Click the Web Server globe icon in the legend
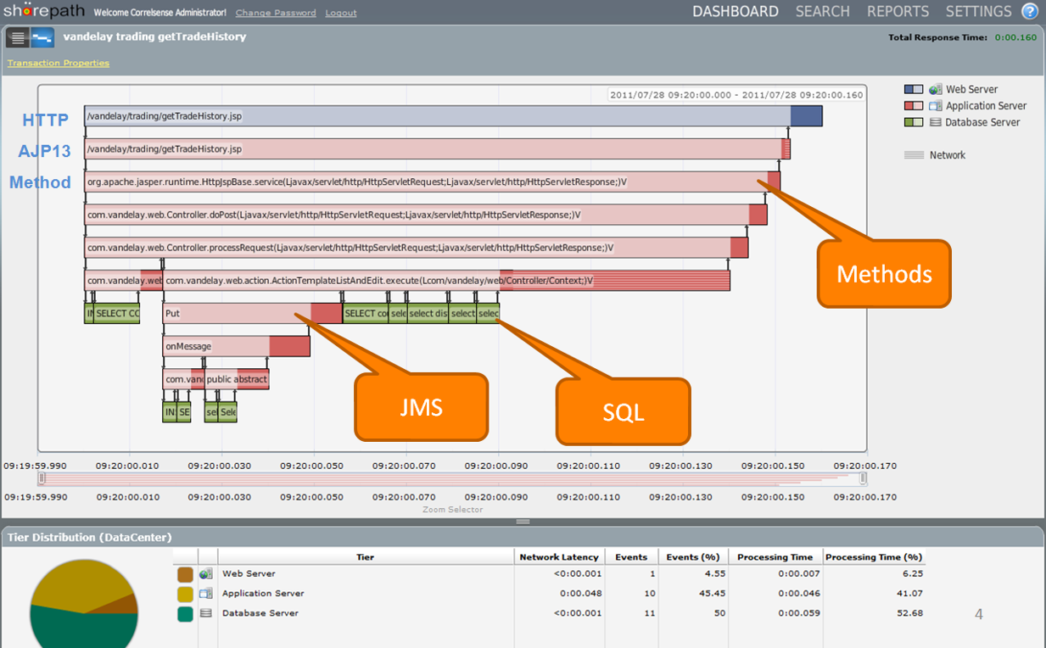 936,89
